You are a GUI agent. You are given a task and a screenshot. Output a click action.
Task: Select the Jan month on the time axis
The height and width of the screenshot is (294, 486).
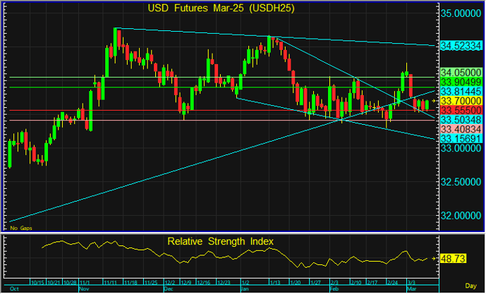245,289
